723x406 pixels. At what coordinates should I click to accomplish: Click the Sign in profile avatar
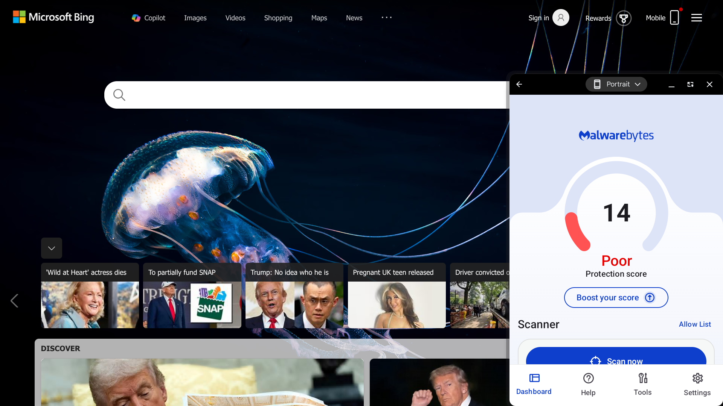pyautogui.click(x=561, y=18)
